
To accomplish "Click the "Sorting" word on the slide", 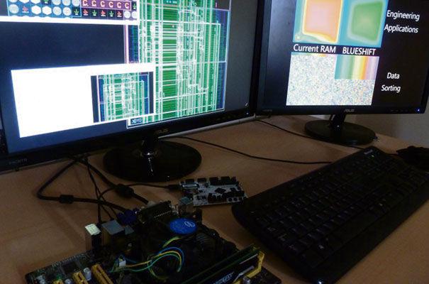I will pyautogui.click(x=391, y=88).
